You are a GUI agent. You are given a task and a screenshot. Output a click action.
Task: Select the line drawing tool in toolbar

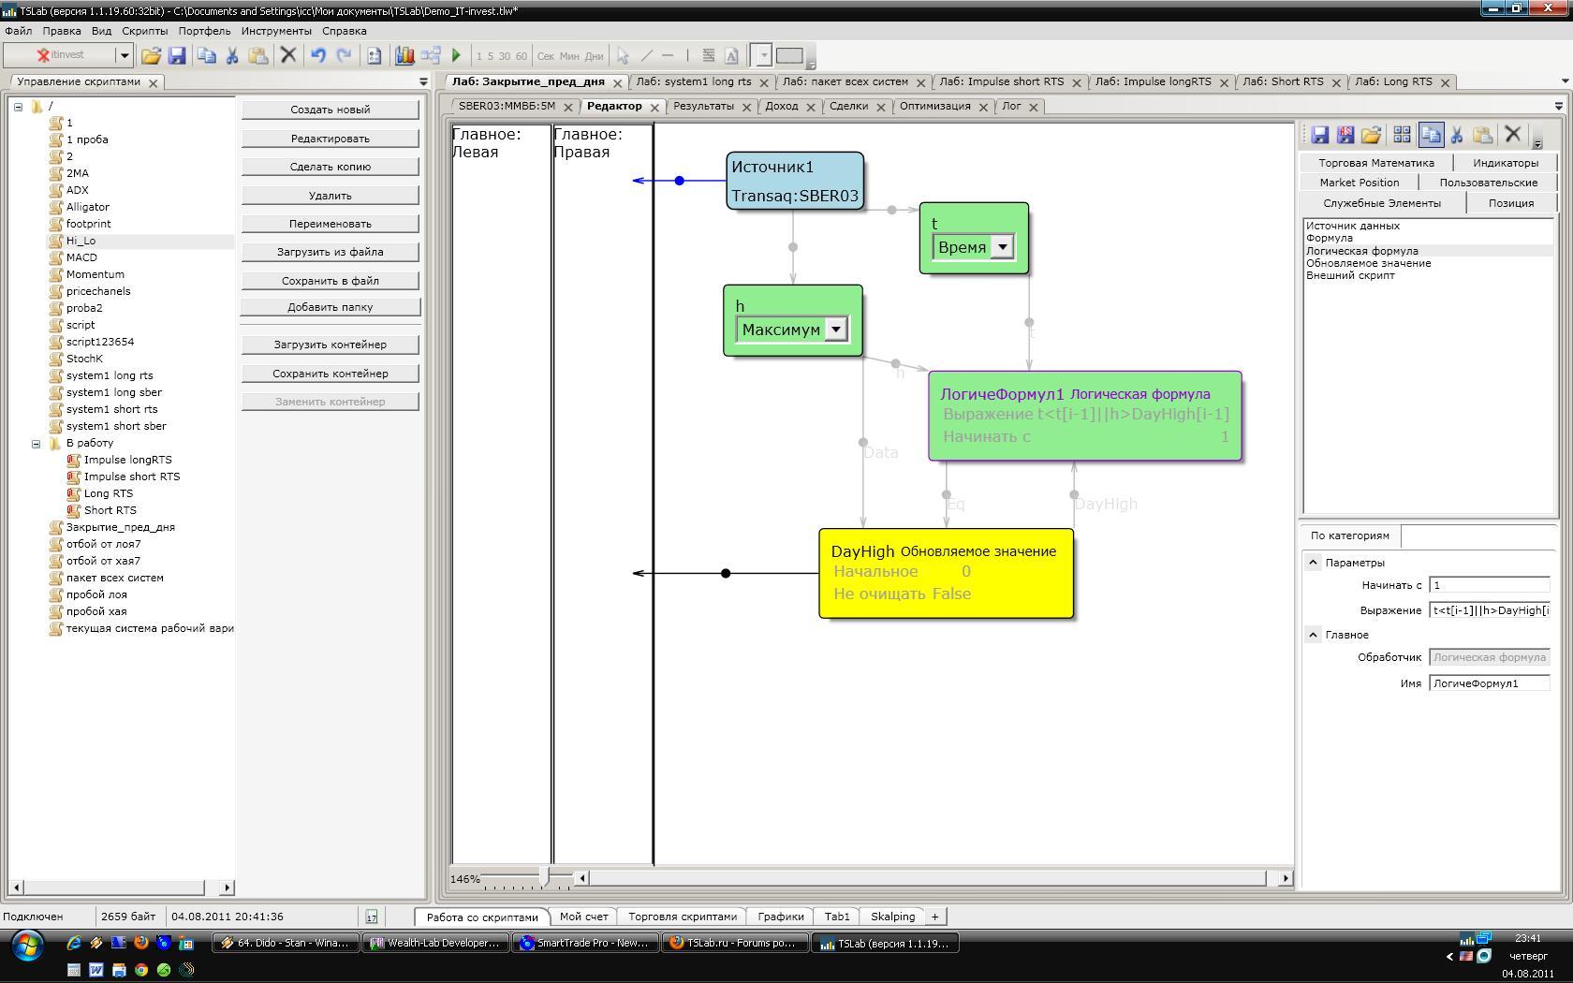pyautogui.click(x=646, y=56)
